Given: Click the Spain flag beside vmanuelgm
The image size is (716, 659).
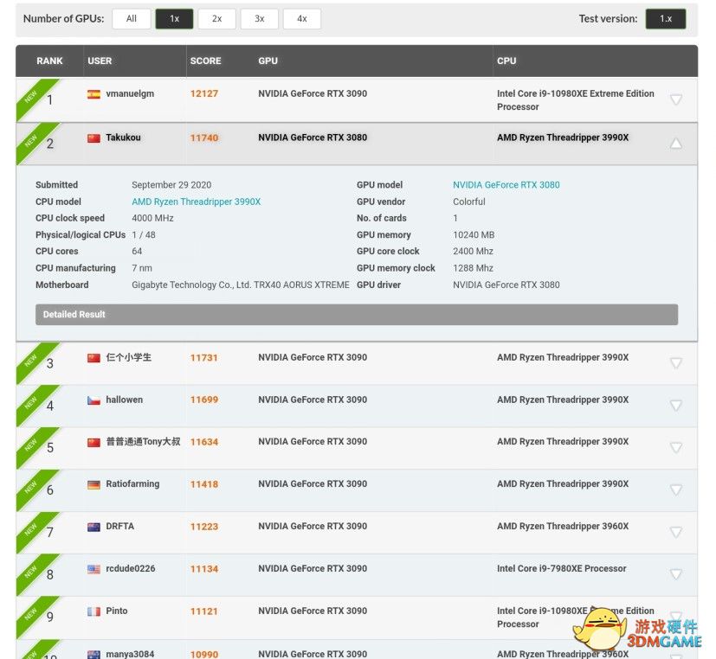Looking at the screenshot, I should 94,94.
